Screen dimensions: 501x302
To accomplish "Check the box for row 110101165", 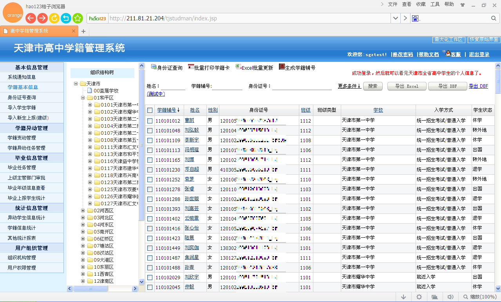I will click(x=150, y=160).
